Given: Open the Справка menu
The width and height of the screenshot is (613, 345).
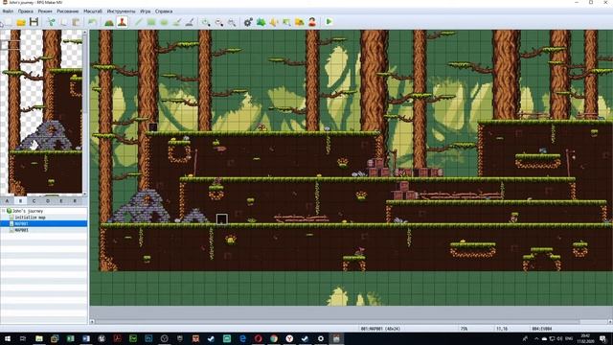Looking at the screenshot, I should [x=164, y=11].
